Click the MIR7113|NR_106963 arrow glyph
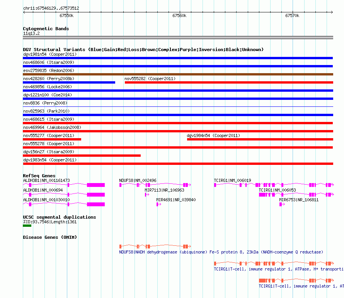 pos(147,195)
